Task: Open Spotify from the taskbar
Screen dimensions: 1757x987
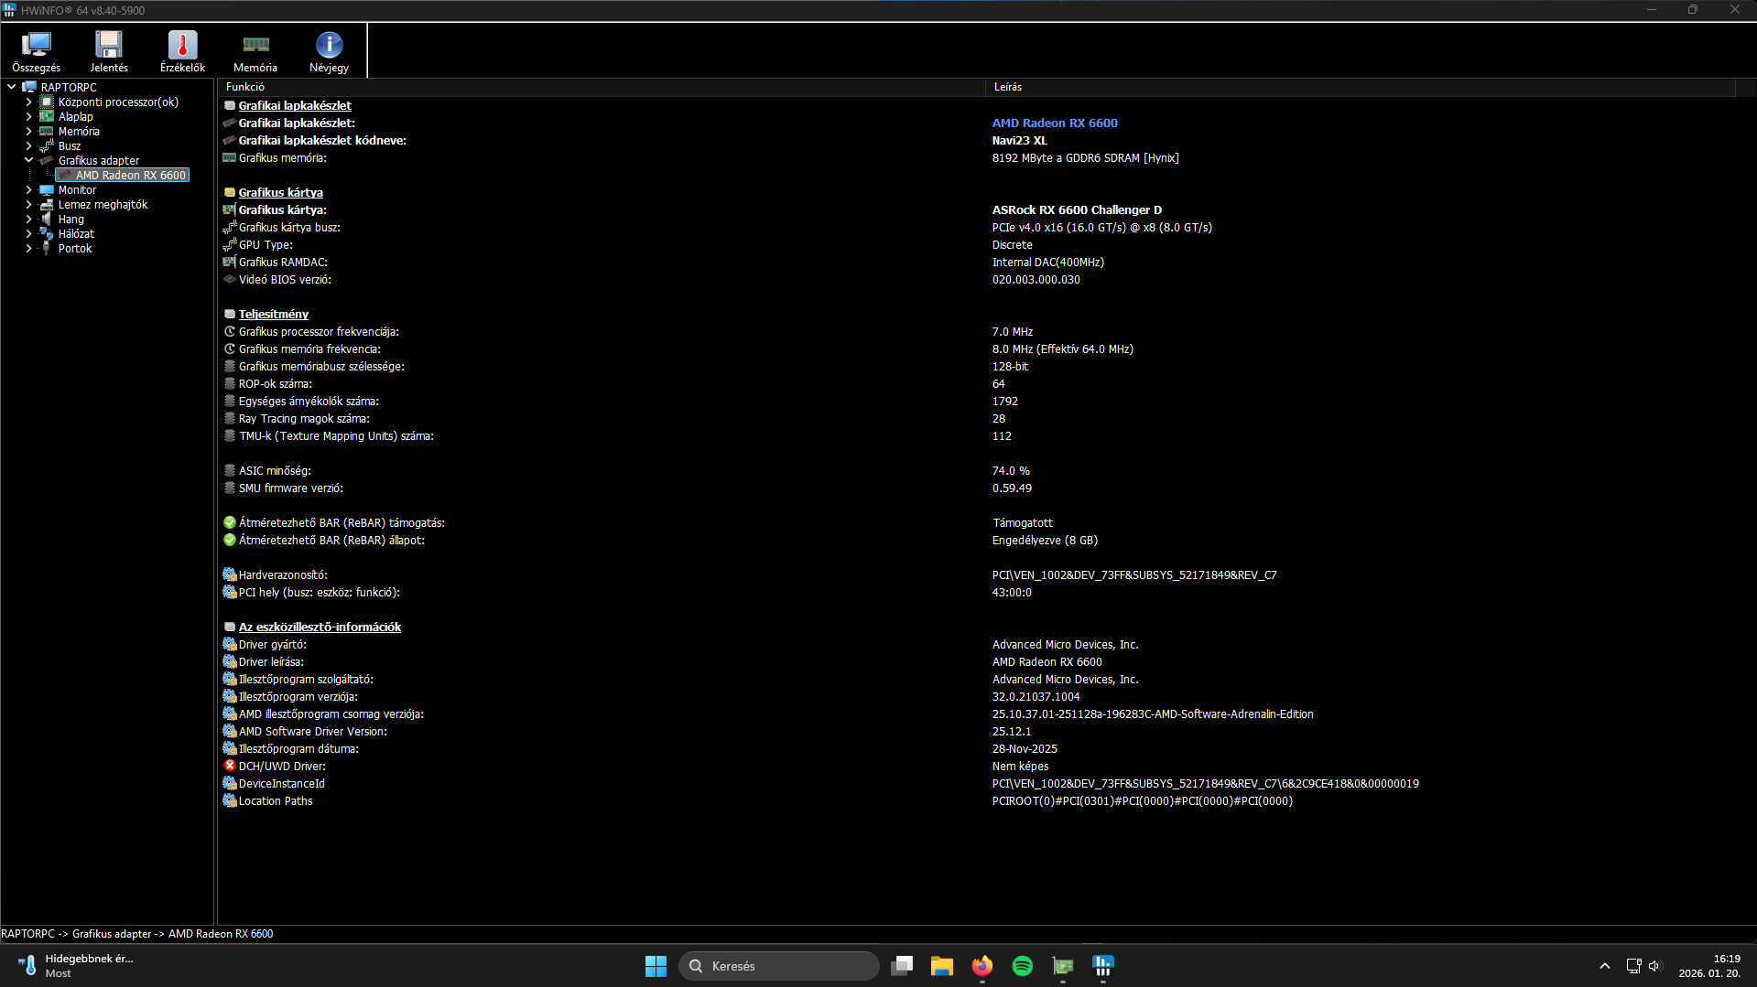Action: (x=1023, y=966)
